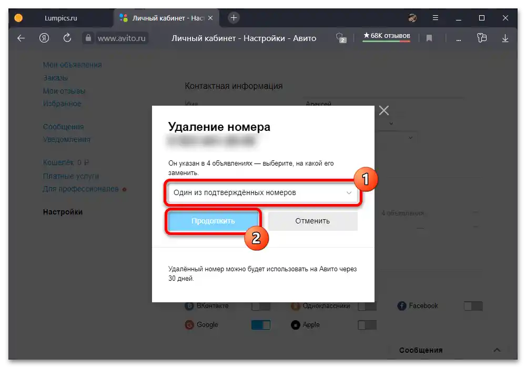Click the Apple social icon
Image resolution: width=526 pixels, height=368 pixels.
click(x=295, y=325)
